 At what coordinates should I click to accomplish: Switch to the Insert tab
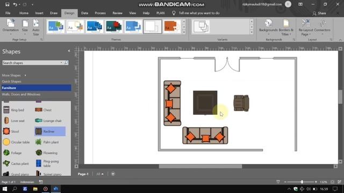coord(39,13)
